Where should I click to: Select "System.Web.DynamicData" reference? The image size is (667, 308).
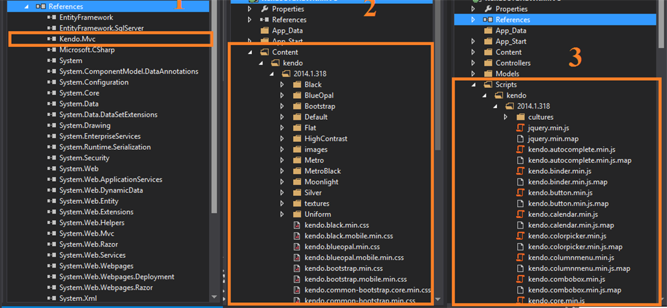coord(101,190)
